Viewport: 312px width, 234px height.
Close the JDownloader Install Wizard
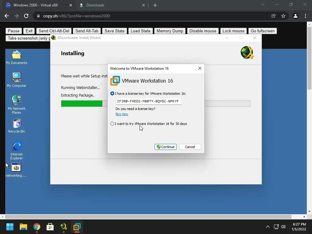(x=255, y=38)
